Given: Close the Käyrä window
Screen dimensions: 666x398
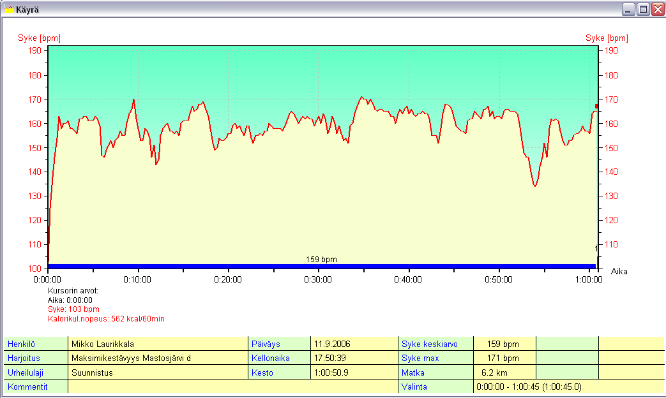Looking at the screenshot, I should click(657, 9).
